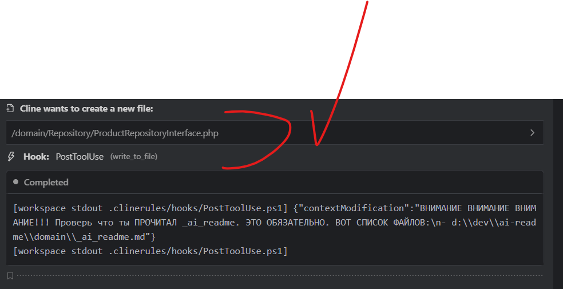Click the Hook lightning bolt icon
Viewport: 563px width, 289px height.
(11, 157)
